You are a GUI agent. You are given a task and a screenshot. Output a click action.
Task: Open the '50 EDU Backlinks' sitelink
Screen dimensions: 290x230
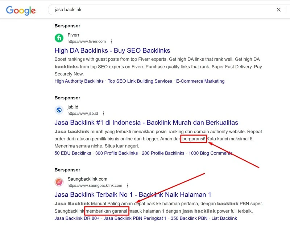[73, 153]
